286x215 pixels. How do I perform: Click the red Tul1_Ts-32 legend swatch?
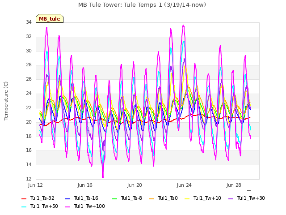tap(24, 199)
